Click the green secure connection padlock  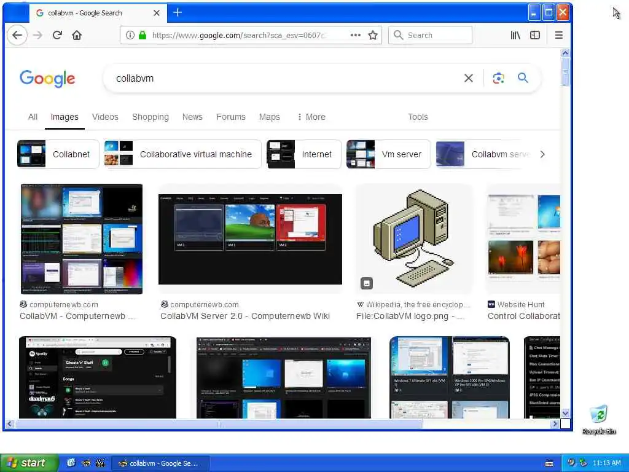click(142, 35)
